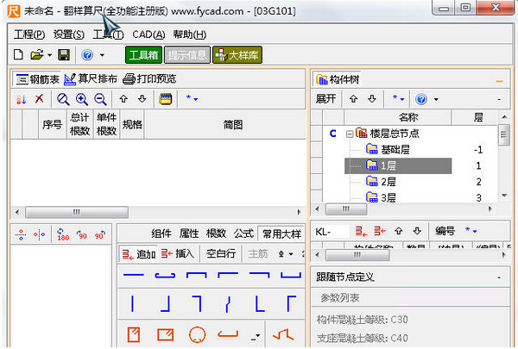Switch to the 钢筋表 tab
This screenshot has width=518, height=349.
pos(38,79)
